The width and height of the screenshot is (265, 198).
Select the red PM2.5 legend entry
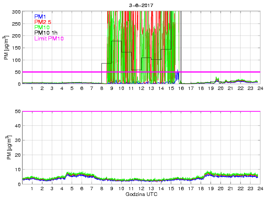click(x=43, y=22)
